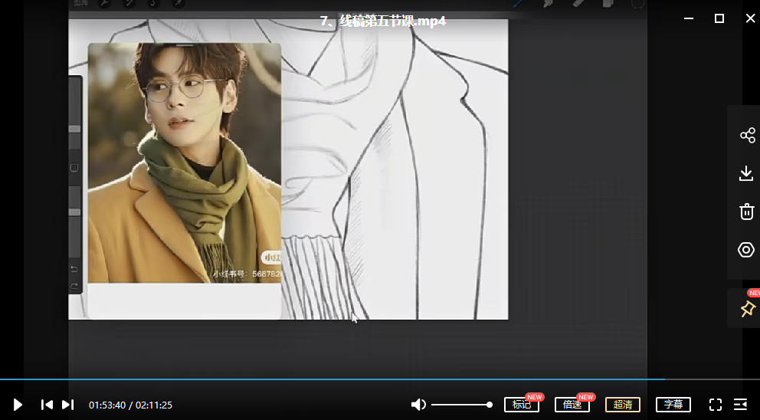Image resolution: width=760 pixels, height=420 pixels.
Task: Enter fullscreen mode
Action: 716,405
